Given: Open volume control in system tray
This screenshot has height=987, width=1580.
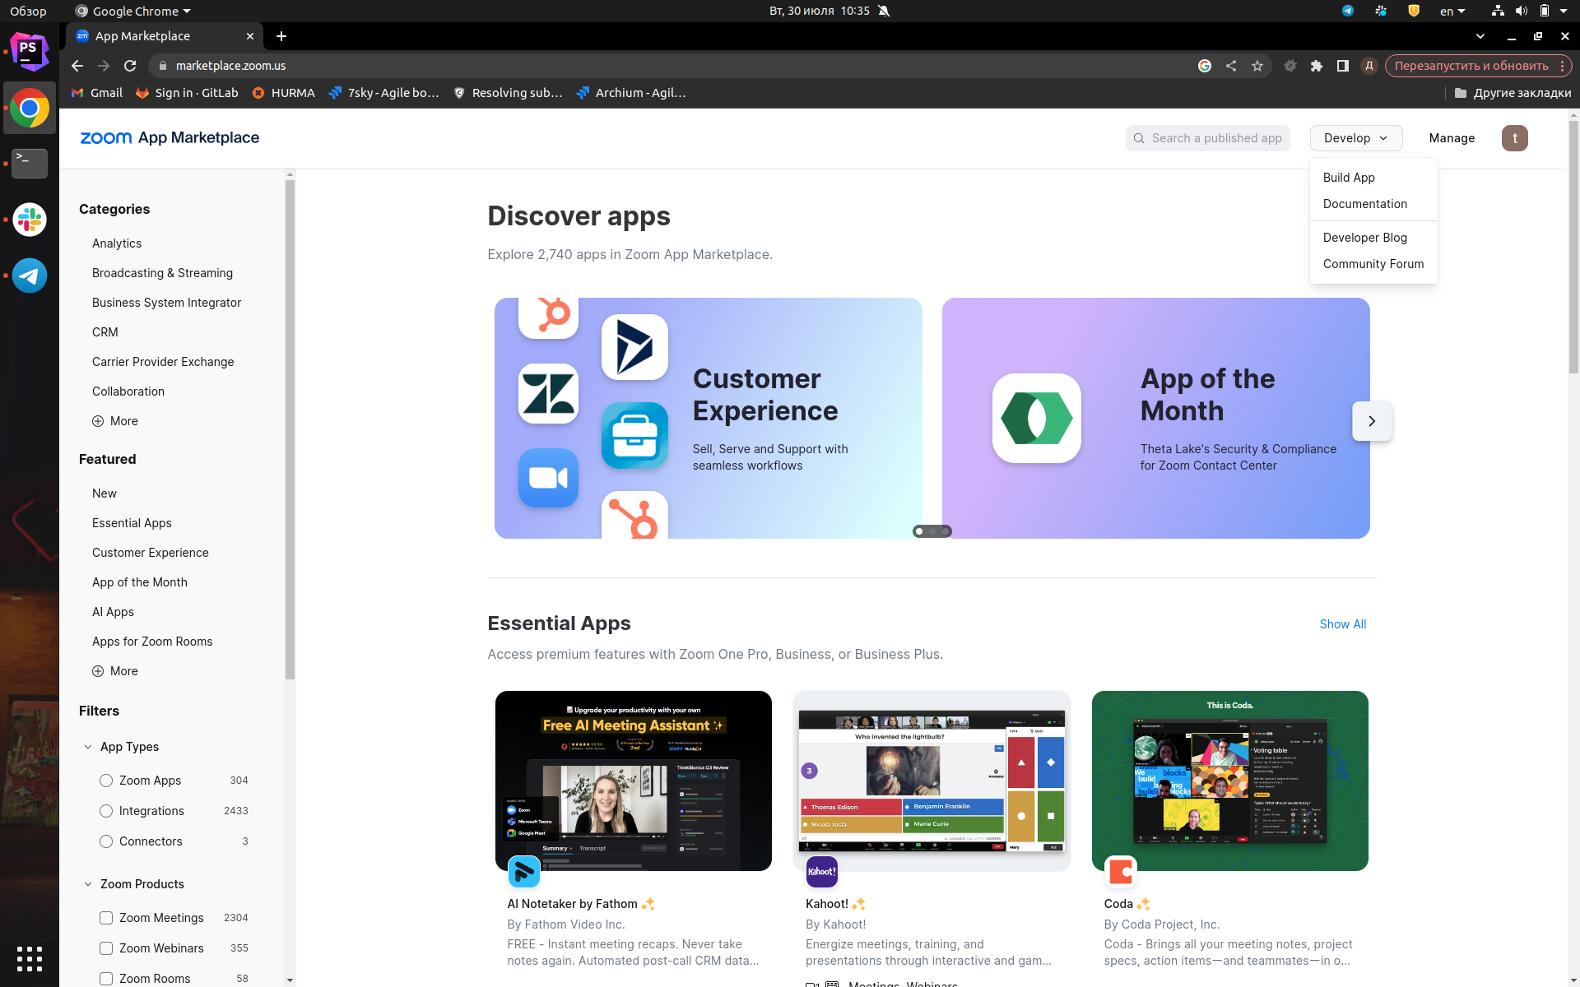Looking at the screenshot, I should click(1522, 11).
